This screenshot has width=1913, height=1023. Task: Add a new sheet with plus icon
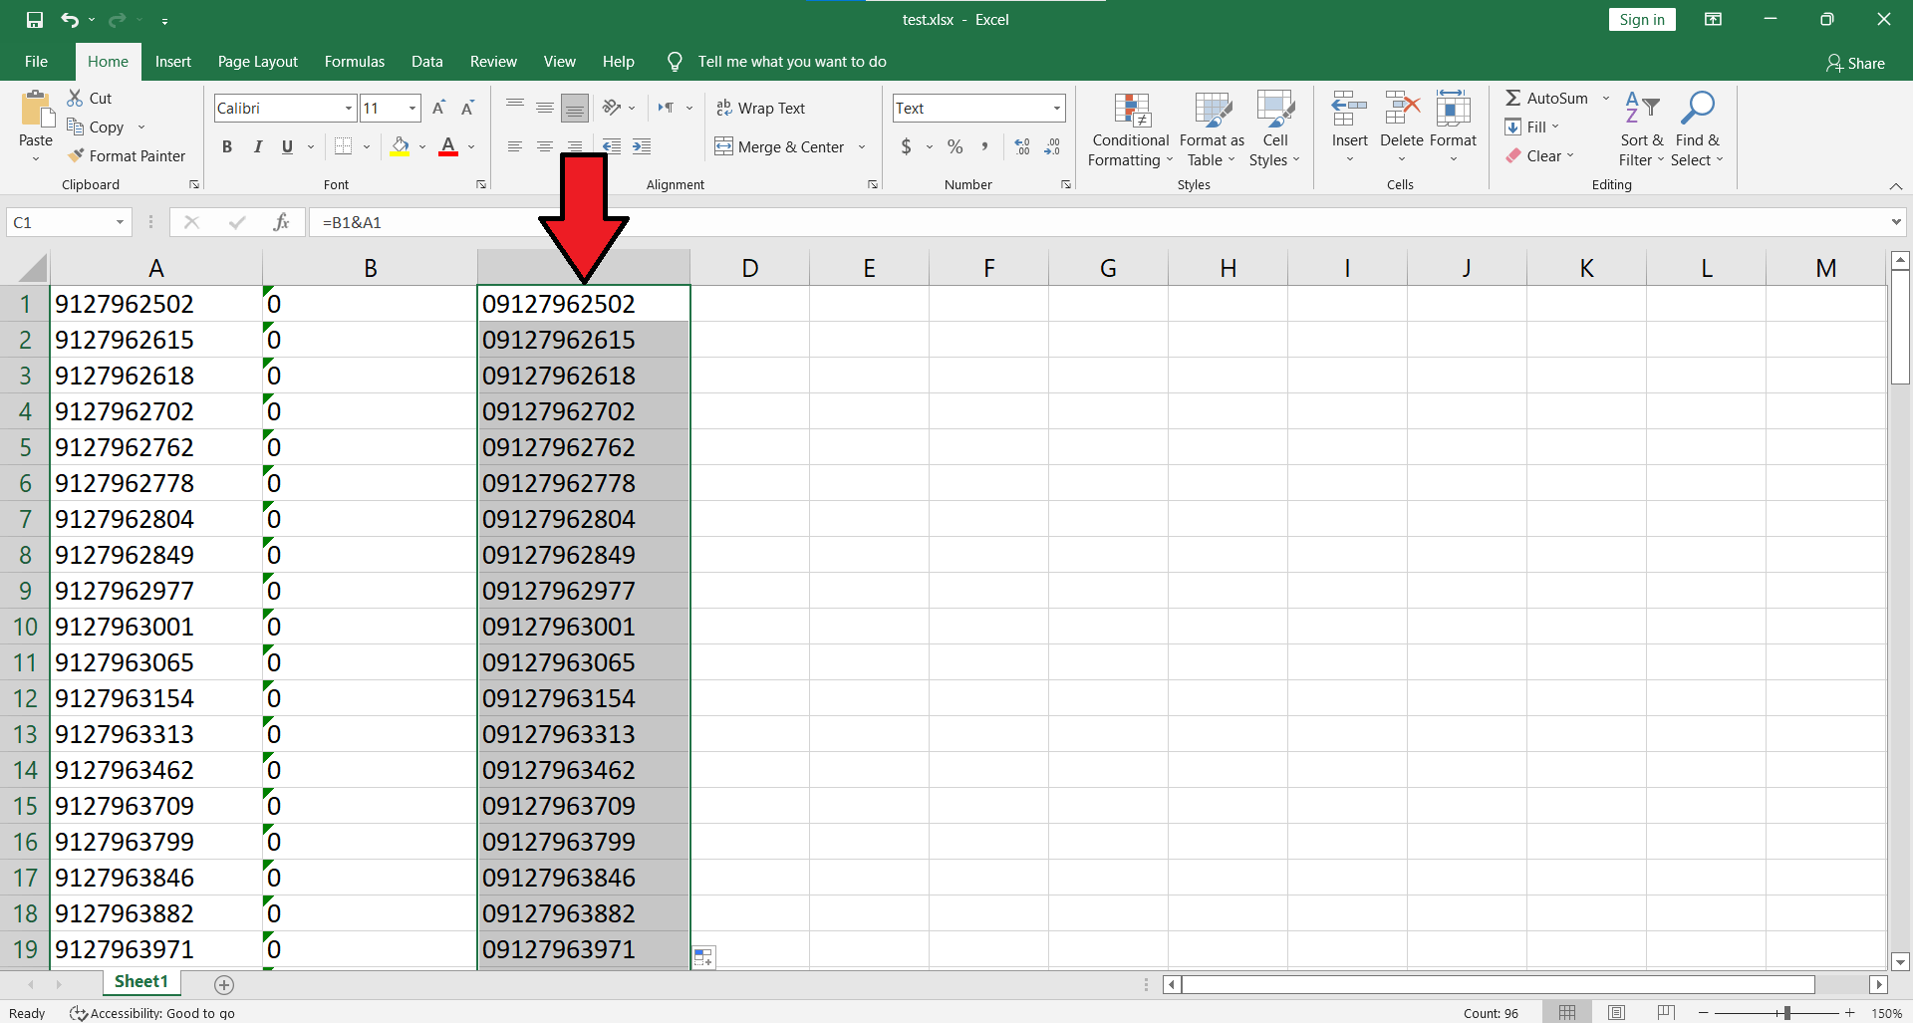pos(224,985)
